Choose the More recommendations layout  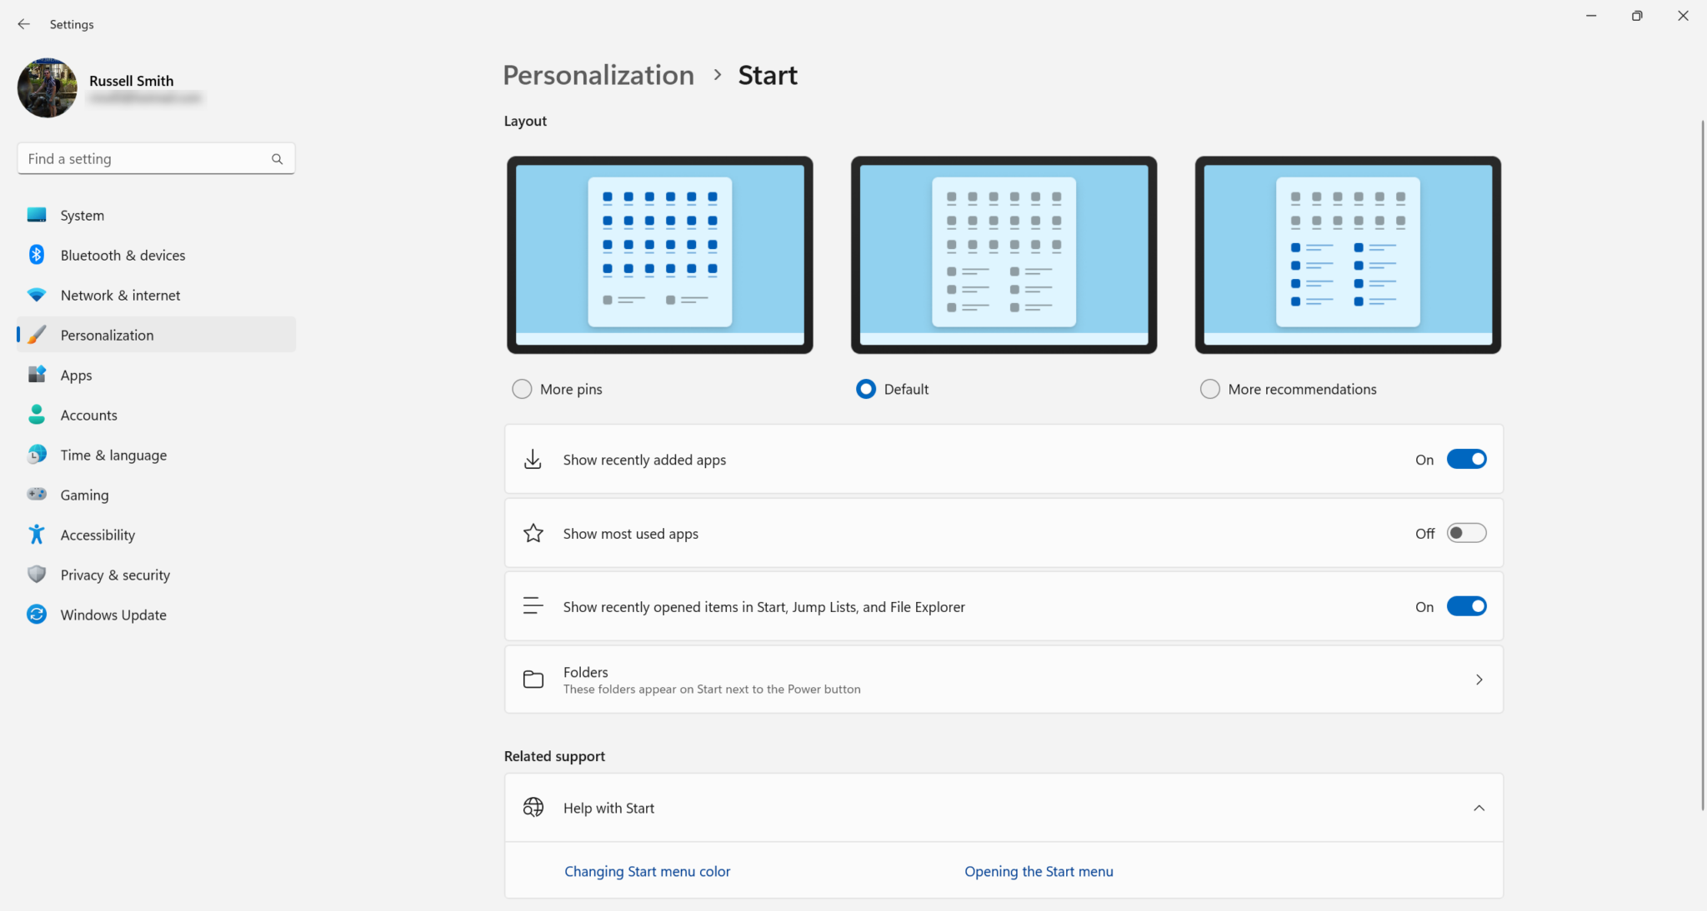click(x=1209, y=388)
